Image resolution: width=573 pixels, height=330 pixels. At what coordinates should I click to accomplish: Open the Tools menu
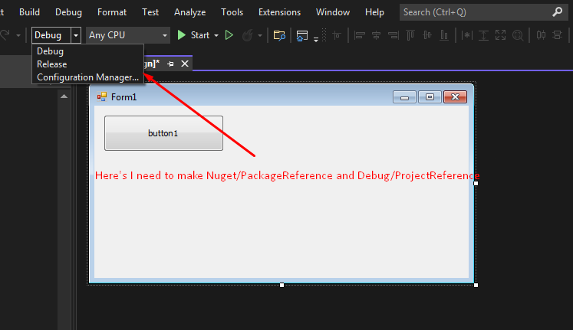(x=232, y=12)
